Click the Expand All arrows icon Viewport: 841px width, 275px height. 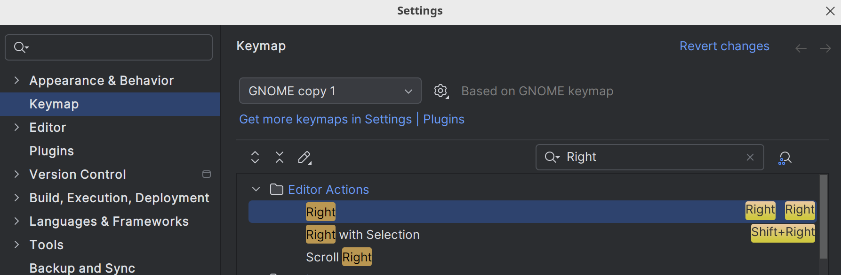click(x=255, y=157)
